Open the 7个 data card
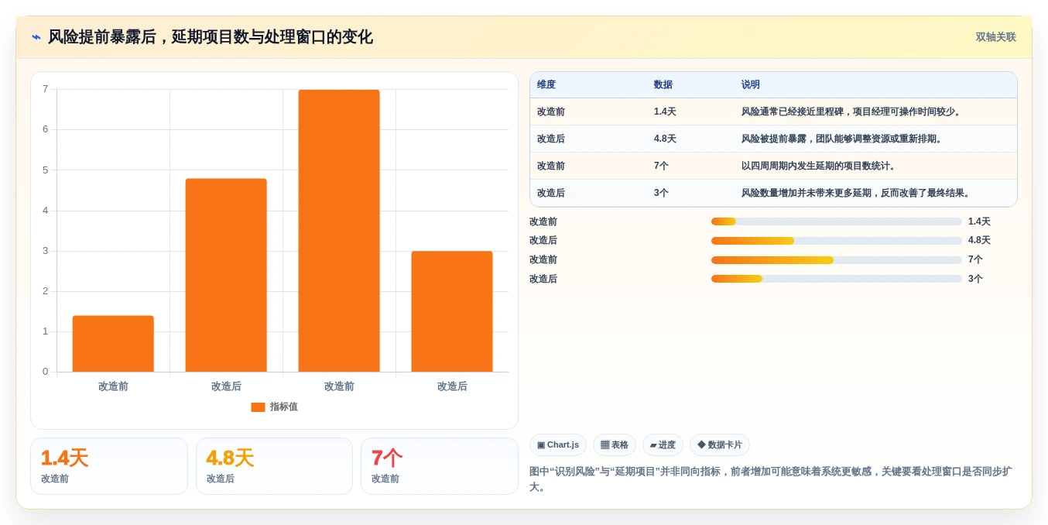This screenshot has width=1048, height=525. (x=440, y=466)
